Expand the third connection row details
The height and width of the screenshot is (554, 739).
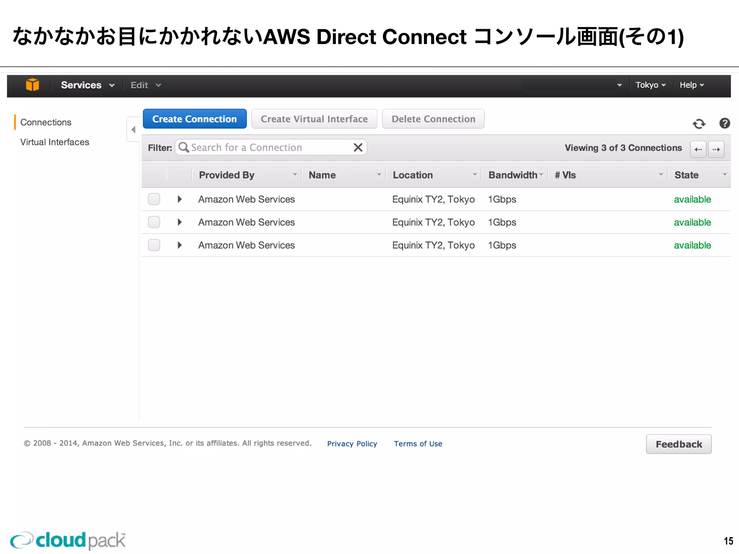[179, 245]
